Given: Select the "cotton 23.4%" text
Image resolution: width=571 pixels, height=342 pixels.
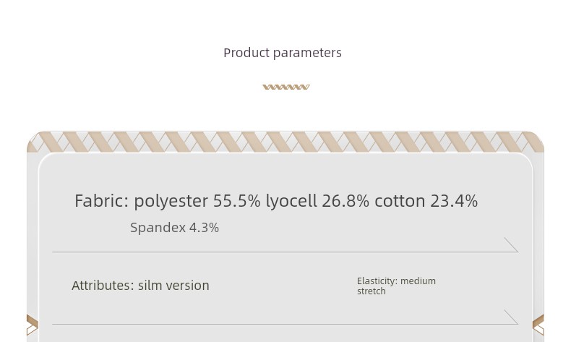Looking at the screenshot, I should pos(426,201).
